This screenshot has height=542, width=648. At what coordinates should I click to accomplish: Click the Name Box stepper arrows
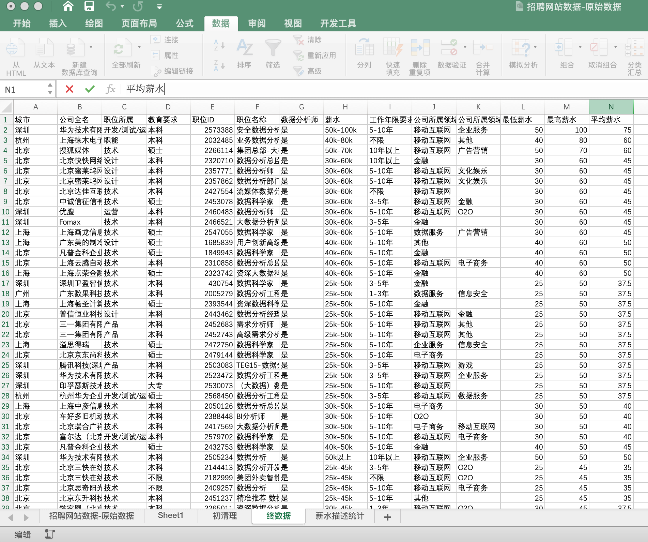coord(50,89)
